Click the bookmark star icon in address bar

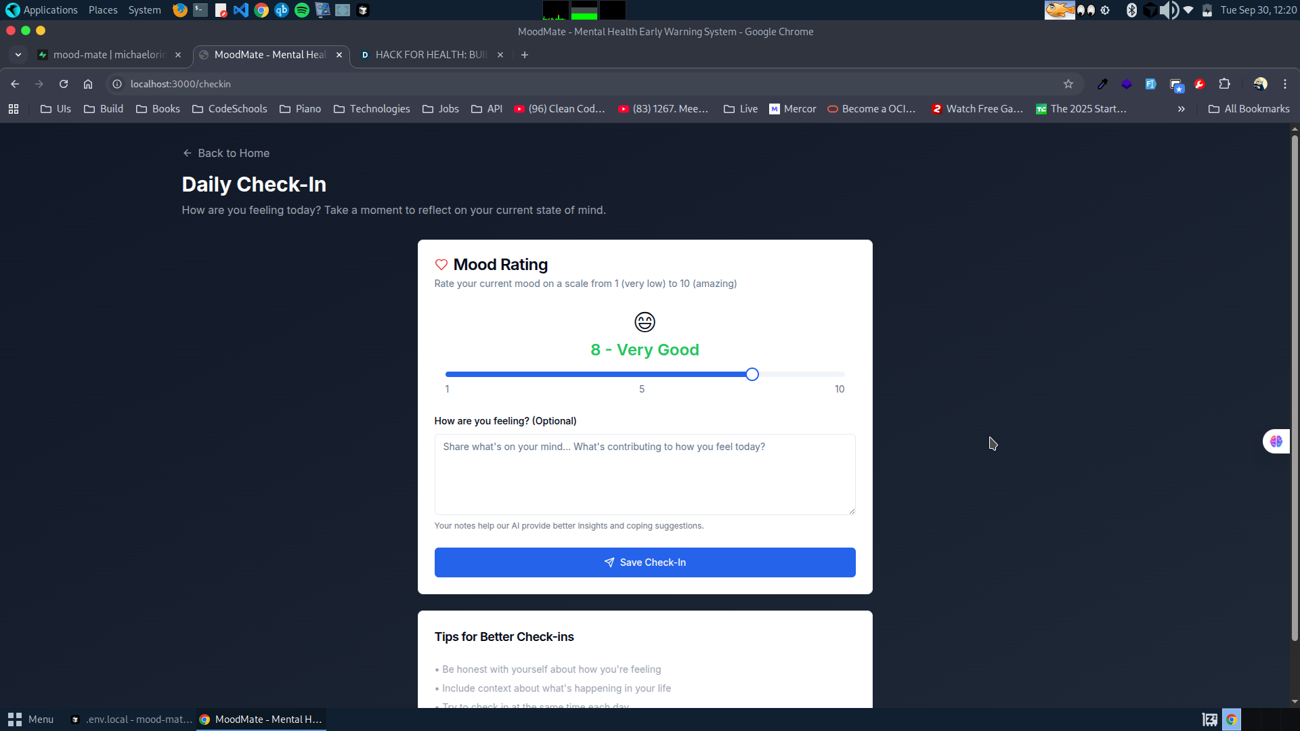[x=1068, y=84]
